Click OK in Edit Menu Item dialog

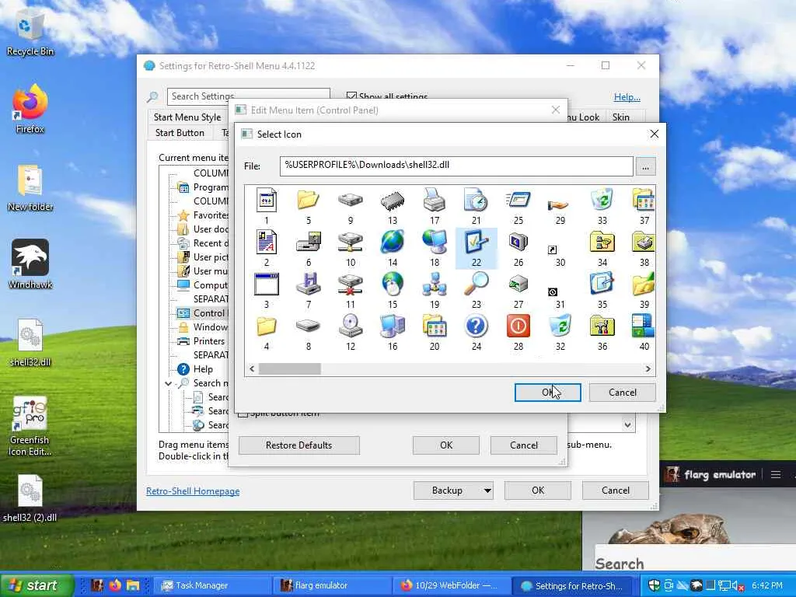tap(446, 445)
